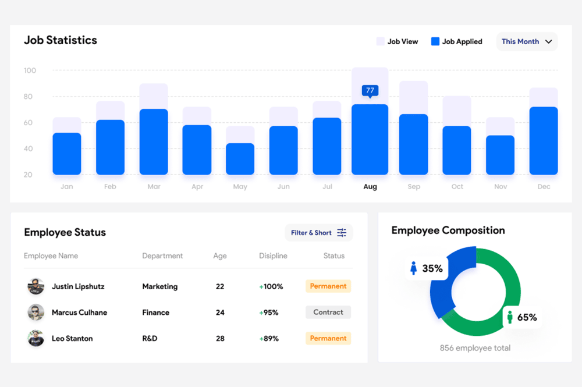Click Justin Lipshutz's avatar

click(36, 286)
